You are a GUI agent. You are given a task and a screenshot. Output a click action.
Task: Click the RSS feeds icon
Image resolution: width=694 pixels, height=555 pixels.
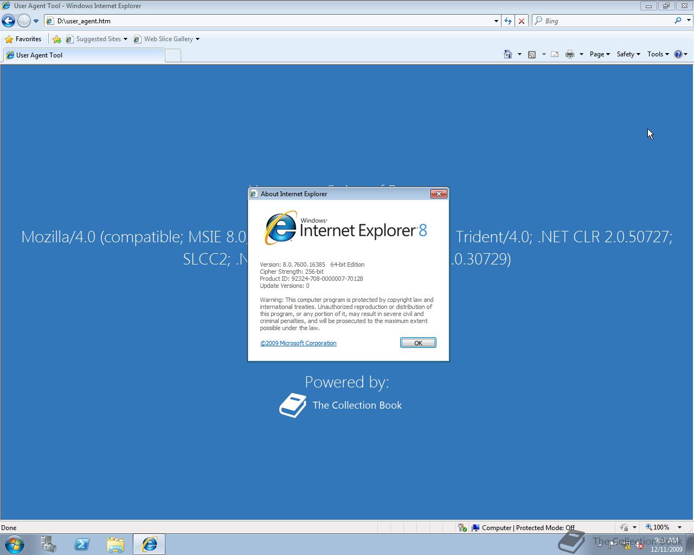click(532, 54)
